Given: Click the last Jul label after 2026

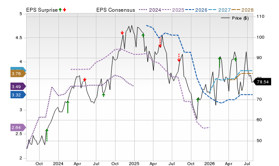Looking at the screenshot, I should point(247,163).
